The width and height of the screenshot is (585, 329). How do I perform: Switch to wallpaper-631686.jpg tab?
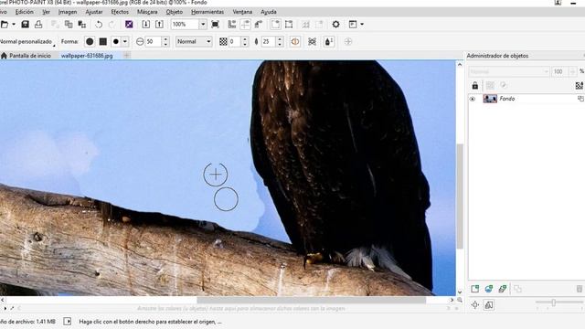point(87,56)
